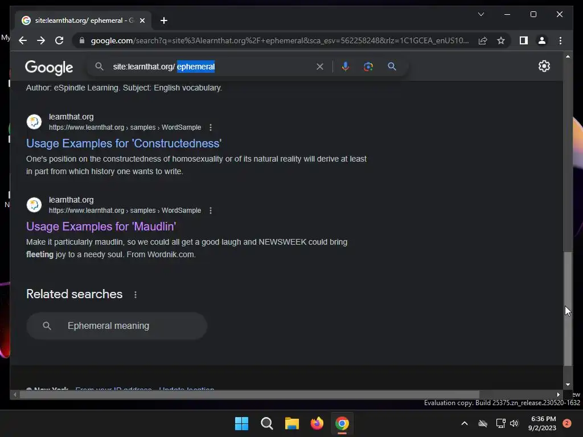Open Google quick settings gear
The width and height of the screenshot is (583, 437).
point(544,66)
